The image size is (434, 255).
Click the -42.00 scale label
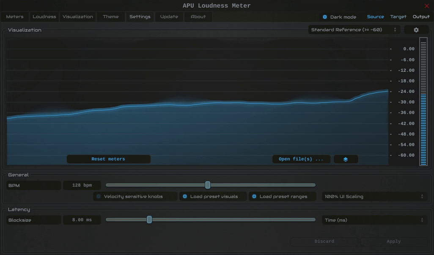(406, 124)
